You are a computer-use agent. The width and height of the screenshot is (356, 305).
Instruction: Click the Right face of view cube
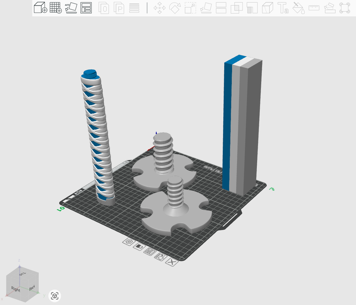(16, 289)
